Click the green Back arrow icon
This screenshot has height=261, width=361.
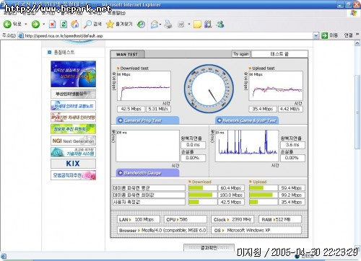pyautogui.click(x=7, y=24)
